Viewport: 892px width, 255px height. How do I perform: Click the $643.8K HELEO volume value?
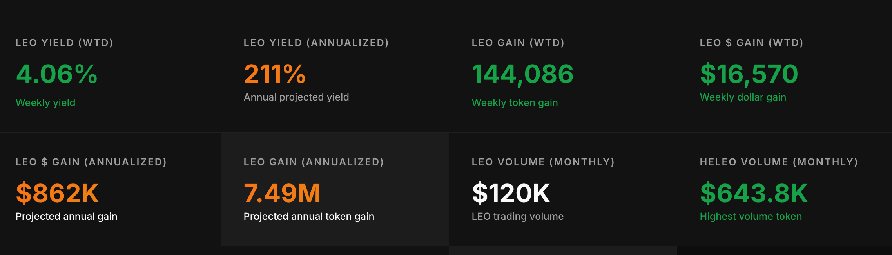754,193
